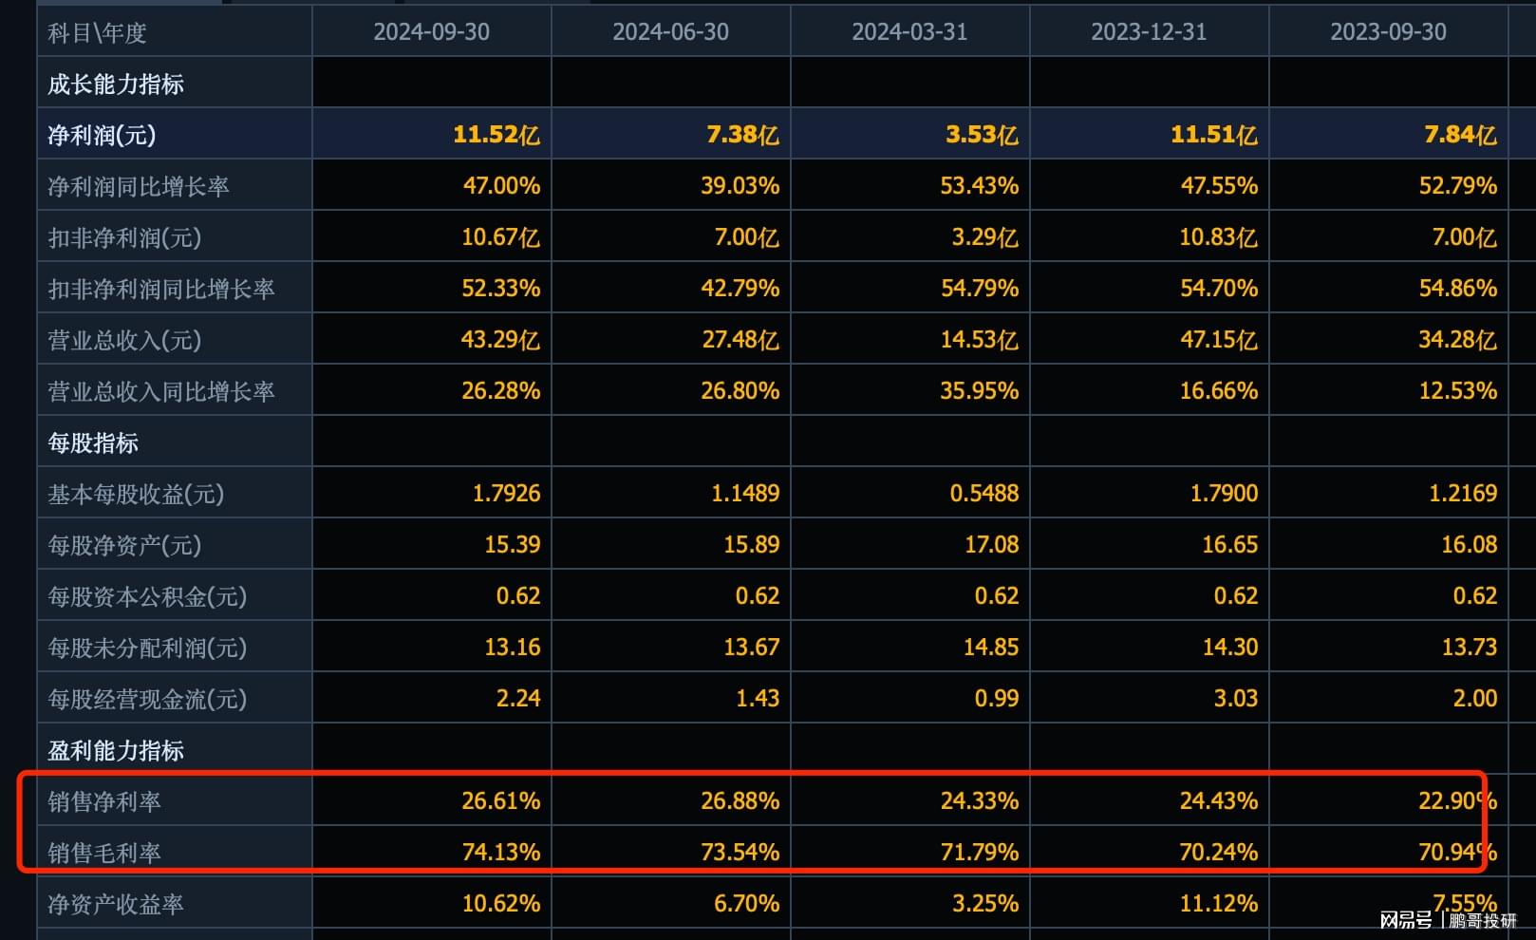Click the 网易号 logo watermark
Image resolution: width=1536 pixels, height=940 pixels.
pyautogui.click(x=1406, y=920)
